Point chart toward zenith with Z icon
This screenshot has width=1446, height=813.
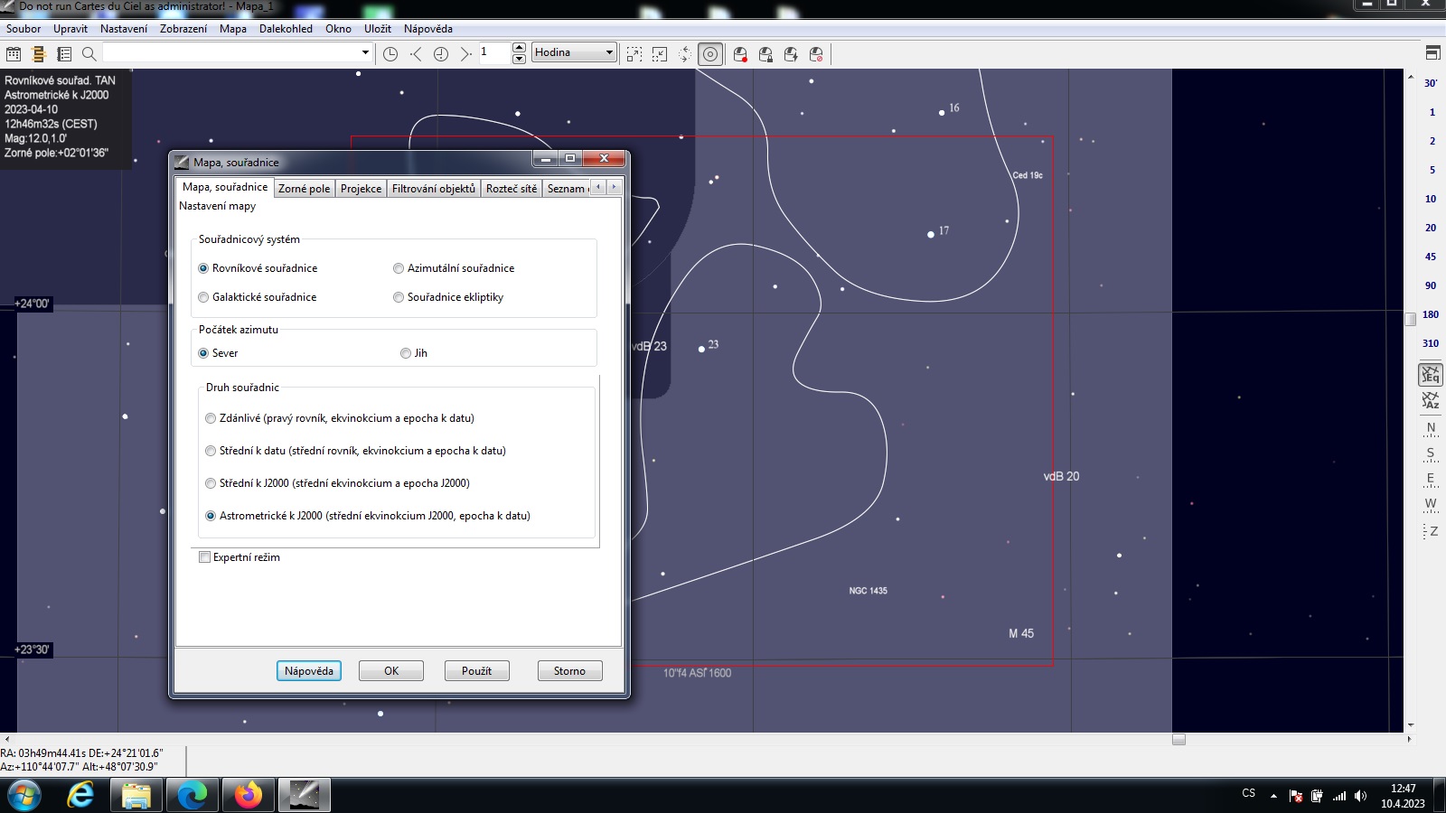(x=1430, y=531)
